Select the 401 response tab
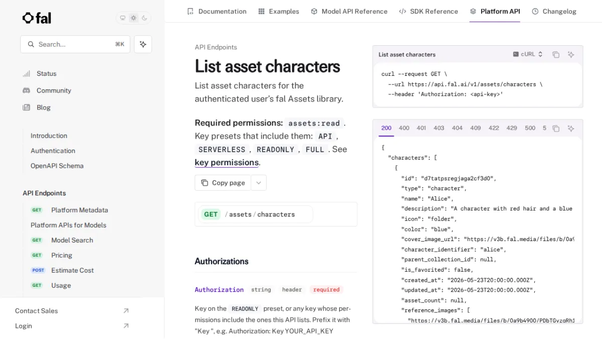602x339 pixels. click(421, 128)
